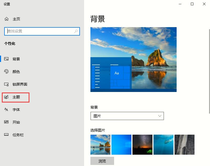Viewport: 210px width, 166px height.
Task: Open 颜色 via the palette icon
Action: click(x=7, y=72)
